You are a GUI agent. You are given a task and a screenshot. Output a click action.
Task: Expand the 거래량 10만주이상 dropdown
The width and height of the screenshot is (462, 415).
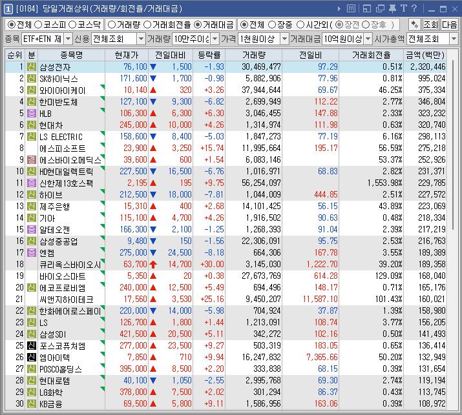coord(215,39)
